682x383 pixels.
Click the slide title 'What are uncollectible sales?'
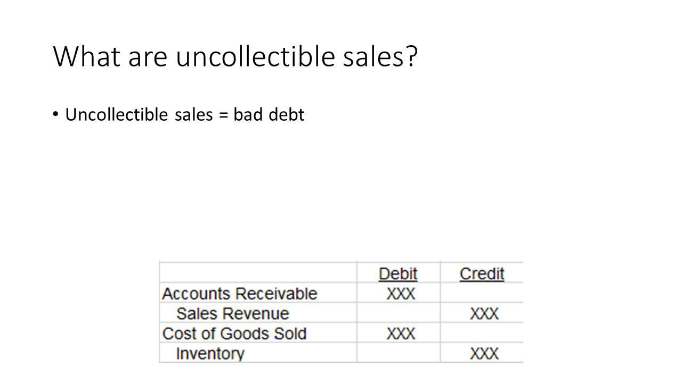(x=235, y=57)
